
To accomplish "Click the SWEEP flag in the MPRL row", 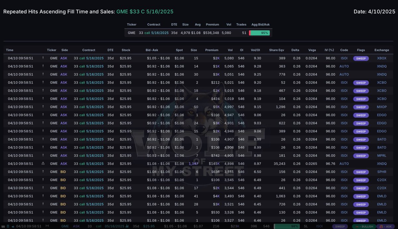I will coord(361,156).
